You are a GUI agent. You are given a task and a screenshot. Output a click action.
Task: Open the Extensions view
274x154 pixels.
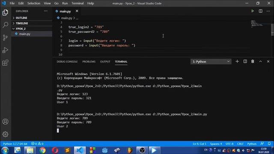5,62
